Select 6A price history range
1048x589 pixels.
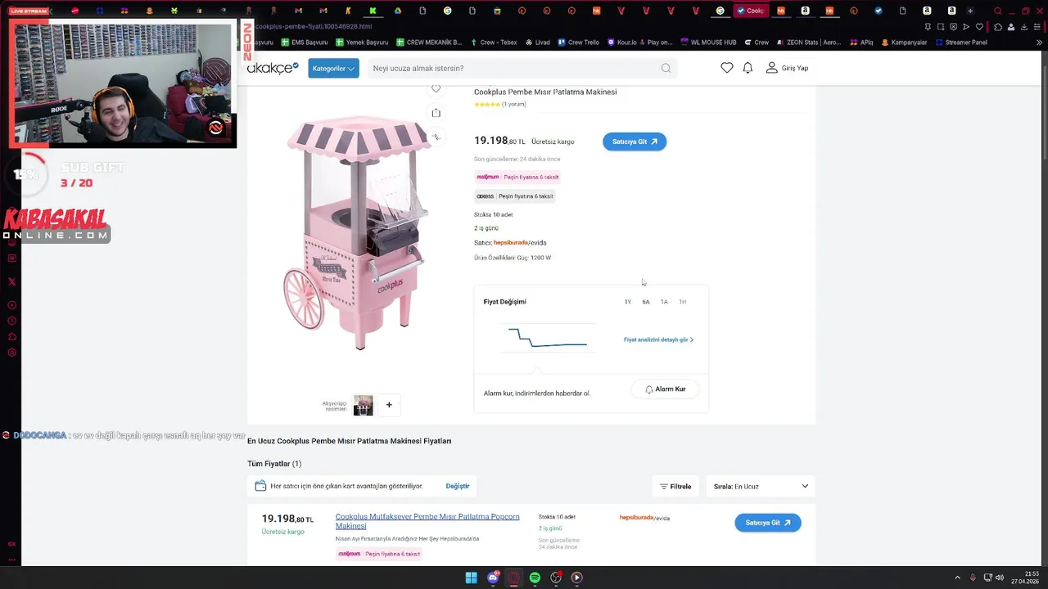point(646,302)
